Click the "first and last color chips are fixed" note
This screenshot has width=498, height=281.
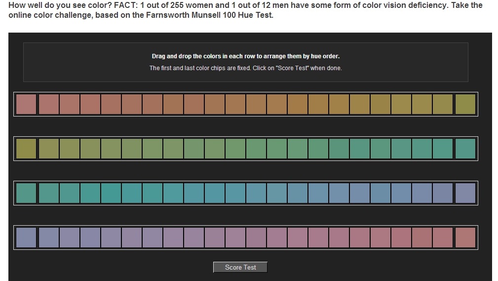245,68
